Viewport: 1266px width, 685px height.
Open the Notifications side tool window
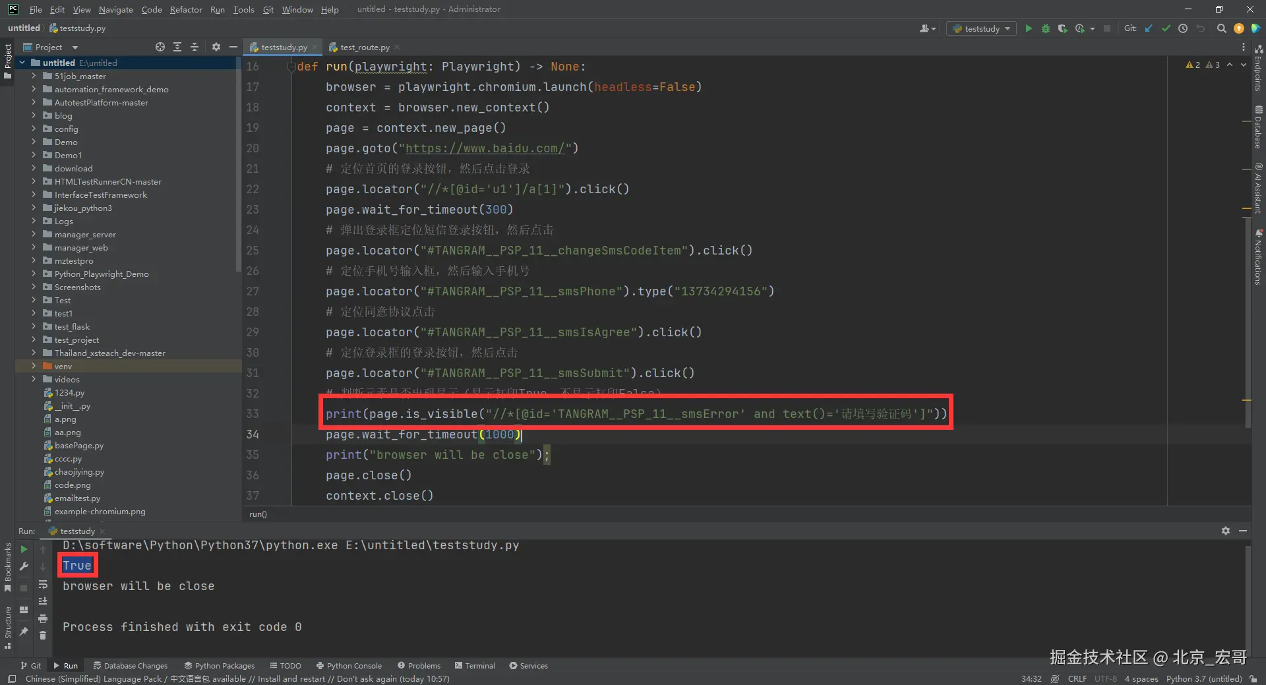(1258, 257)
